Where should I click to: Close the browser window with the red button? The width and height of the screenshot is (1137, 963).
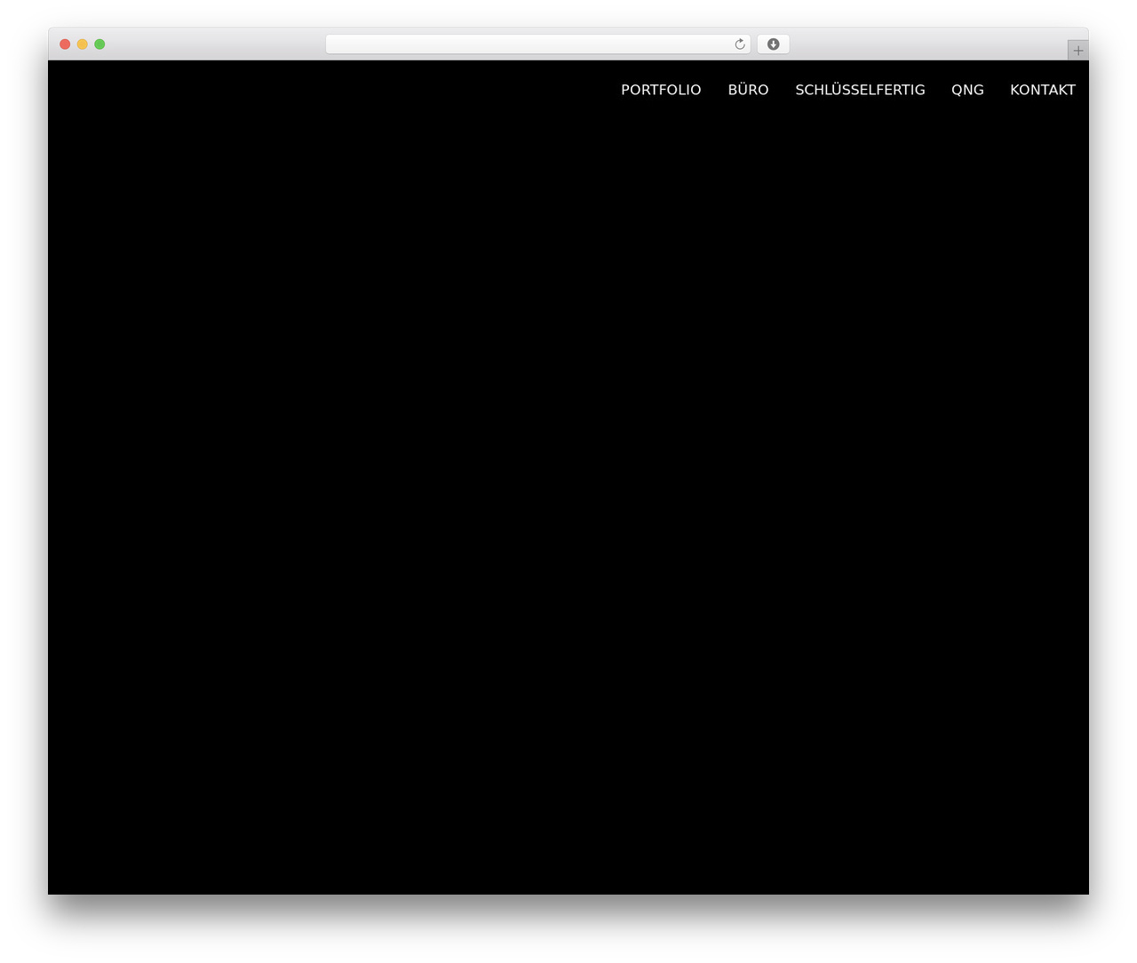point(65,44)
